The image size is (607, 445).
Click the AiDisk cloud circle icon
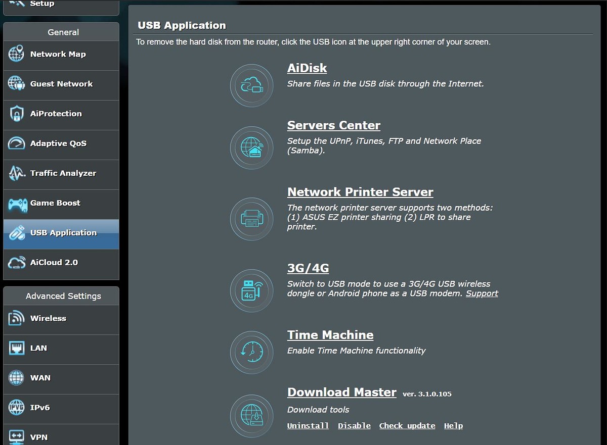(251, 85)
